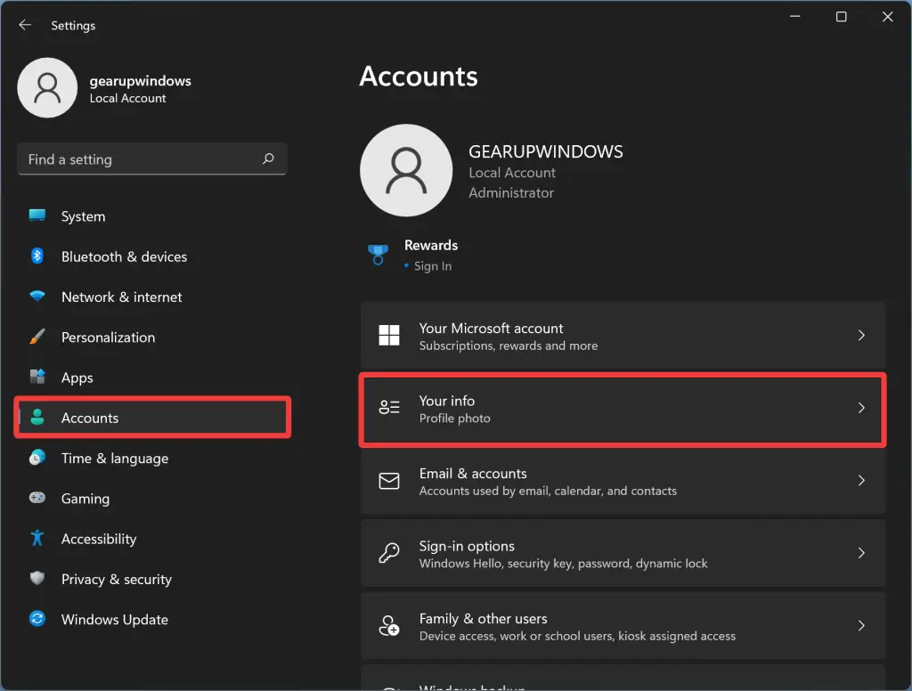Select the Accessibility figure icon
912x691 pixels.
pos(37,539)
